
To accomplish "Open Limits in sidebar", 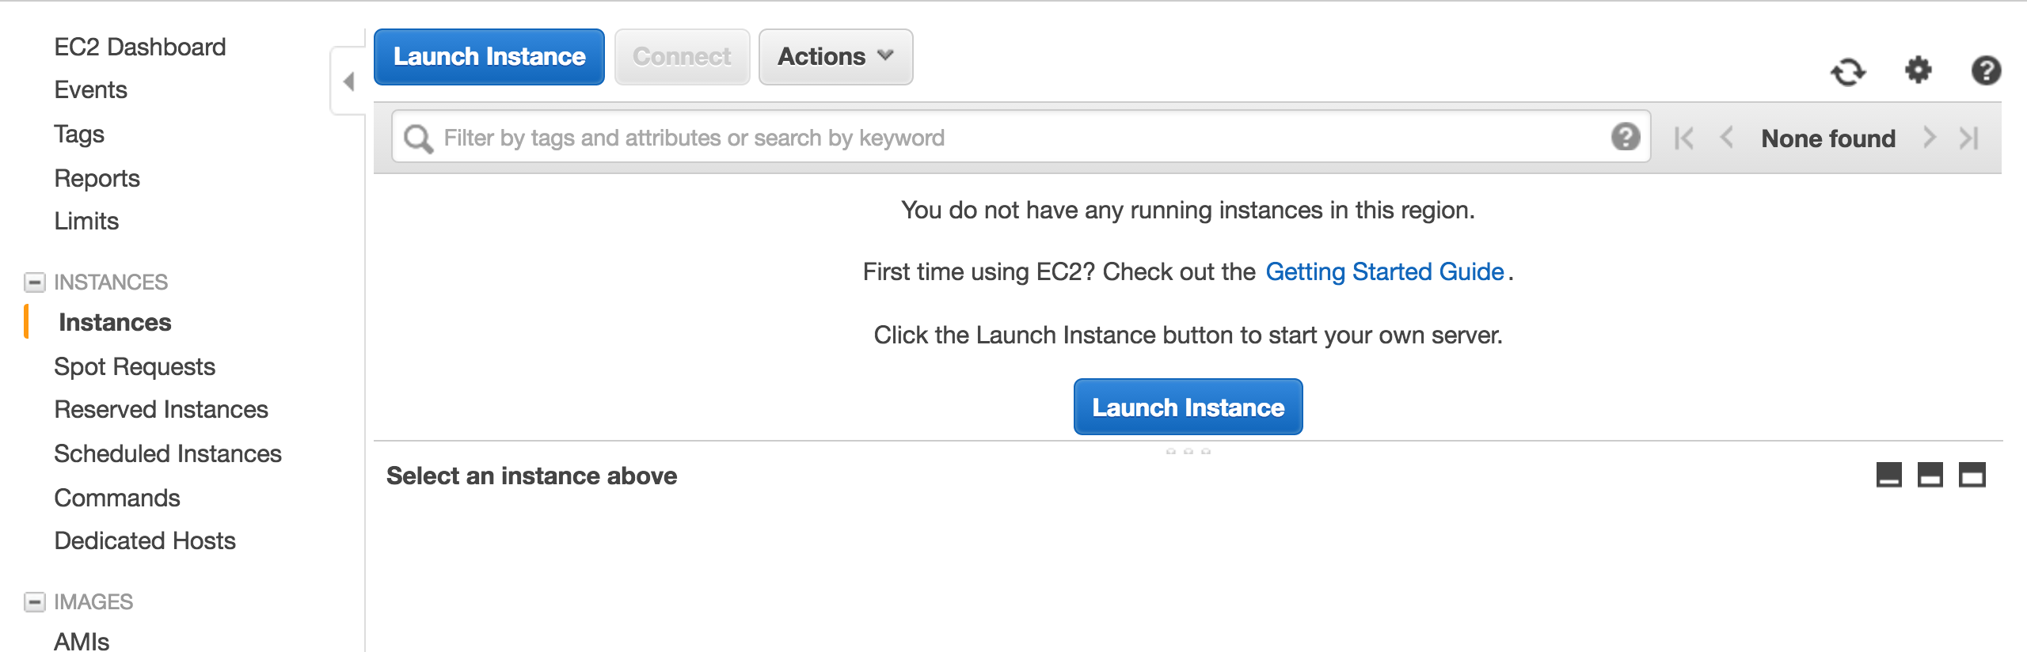I will point(86,221).
